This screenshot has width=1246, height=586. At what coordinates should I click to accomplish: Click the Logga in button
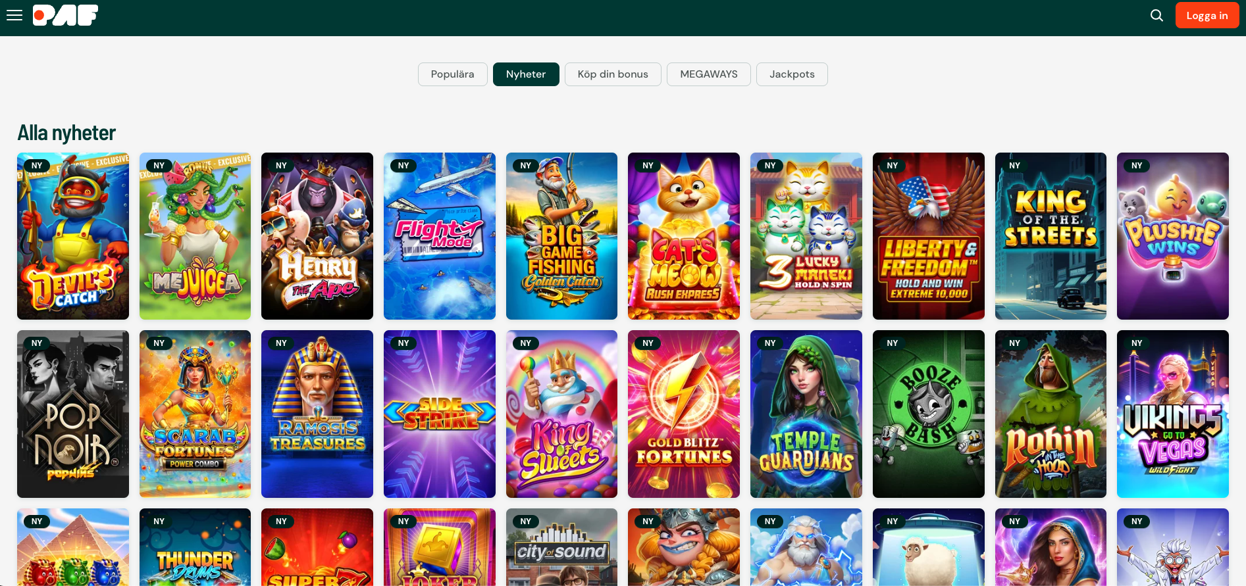click(1207, 16)
